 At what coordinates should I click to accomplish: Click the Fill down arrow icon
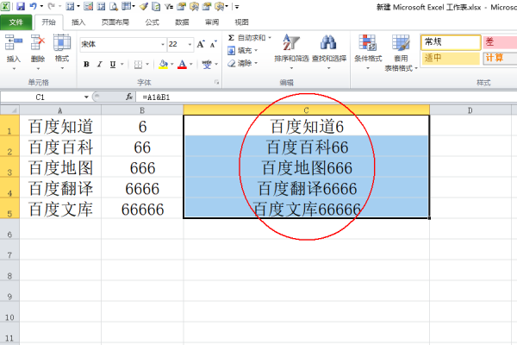tap(232, 51)
